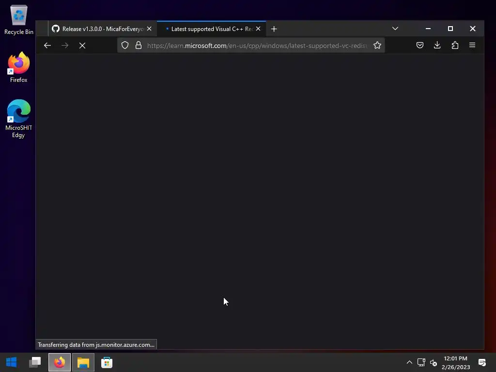
Task: Click the disabled forward navigation arrow
Action: pyautogui.click(x=65, y=46)
